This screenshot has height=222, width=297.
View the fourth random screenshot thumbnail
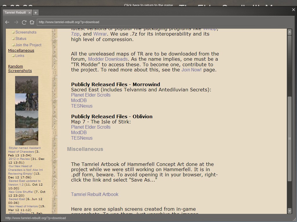click(26, 137)
